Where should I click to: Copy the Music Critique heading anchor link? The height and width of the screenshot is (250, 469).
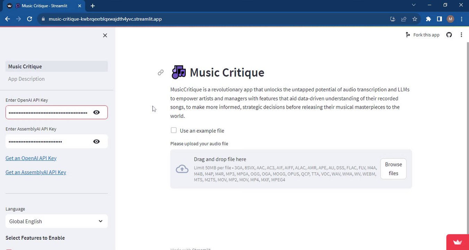click(x=160, y=73)
